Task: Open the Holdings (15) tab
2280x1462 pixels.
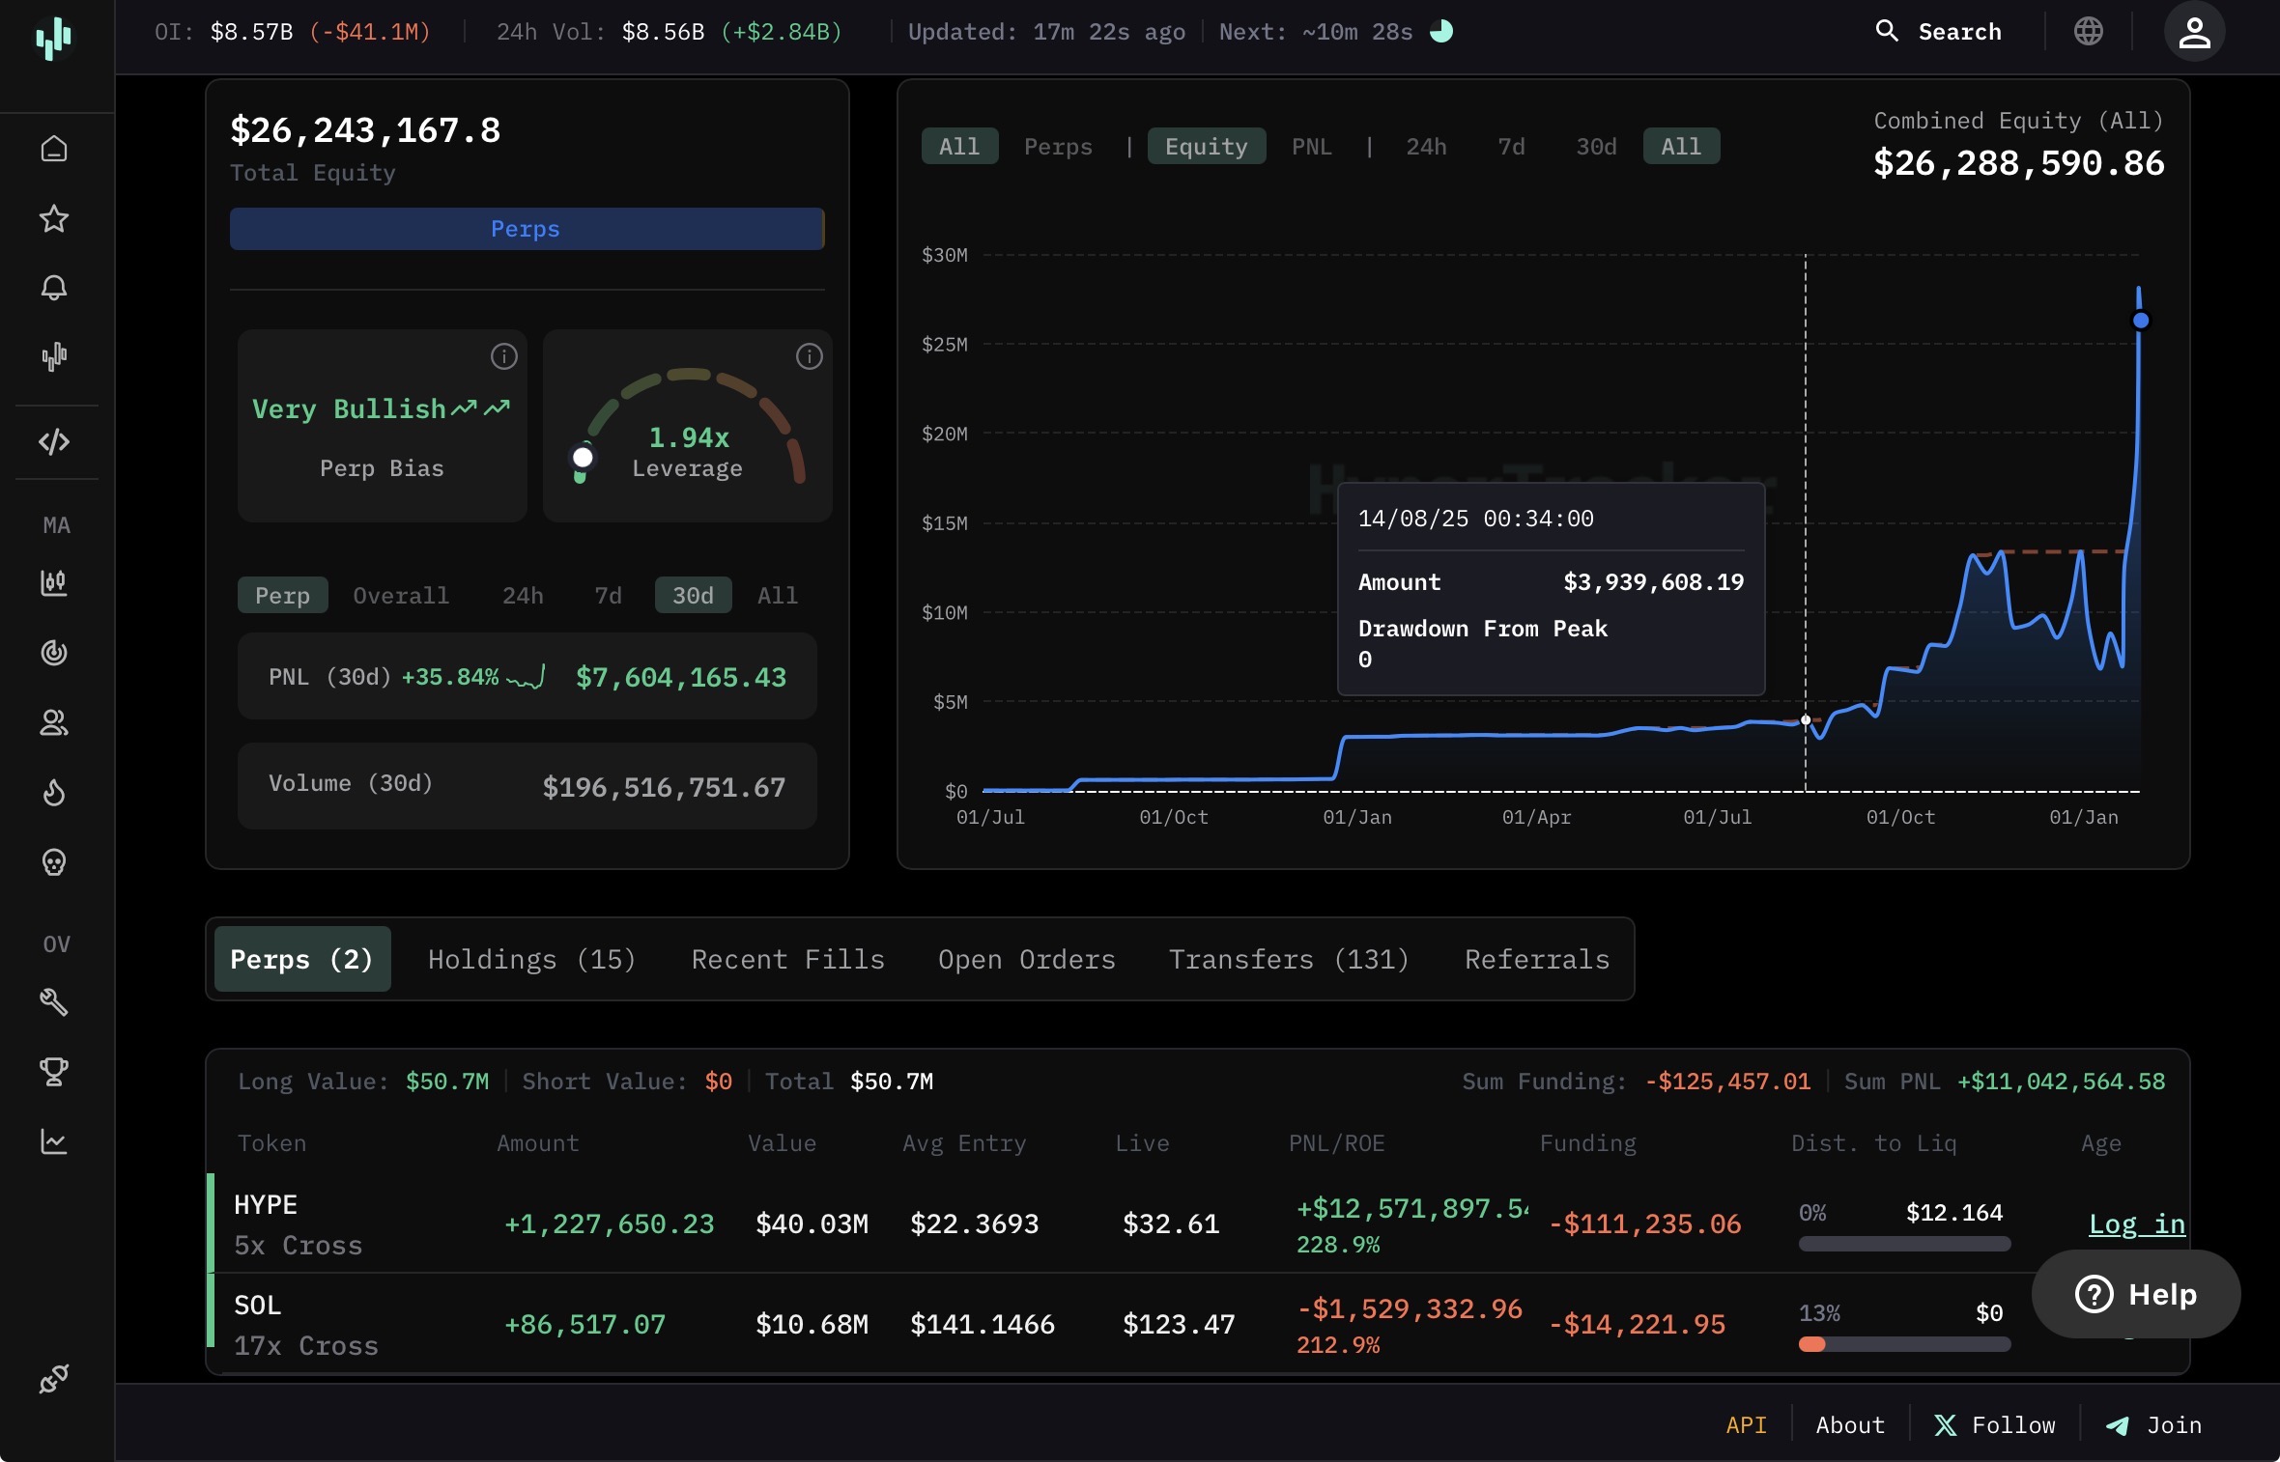Action: (x=531, y=959)
